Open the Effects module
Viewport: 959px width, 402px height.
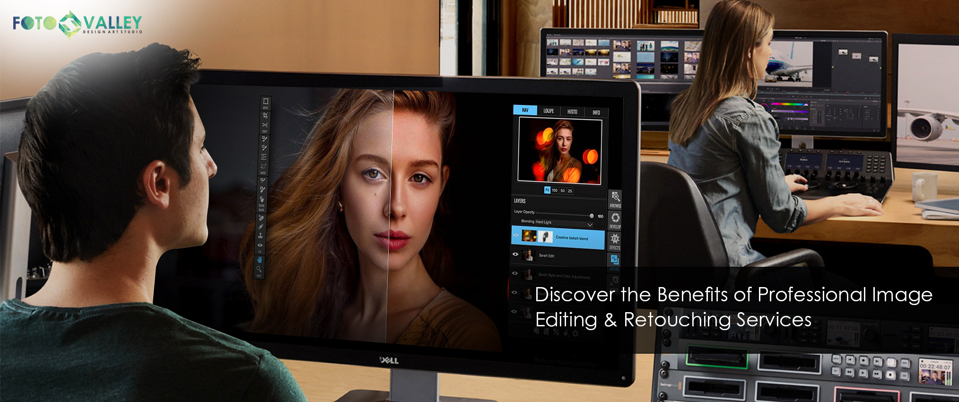click(x=615, y=241)
